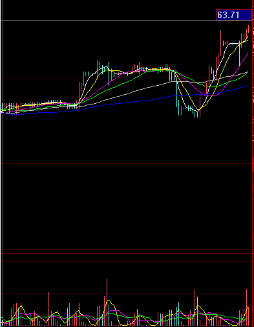This screenshot has width=254, height=327.
Task: Select the tallest cyan volume bar
Action: coord(197,312)
